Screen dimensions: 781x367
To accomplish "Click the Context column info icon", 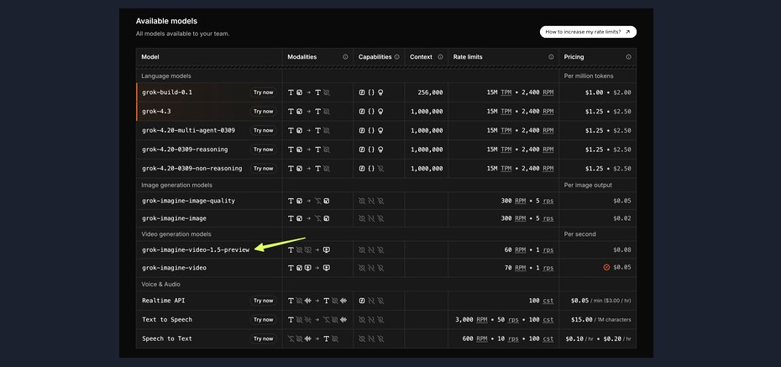I will [440, 57].
